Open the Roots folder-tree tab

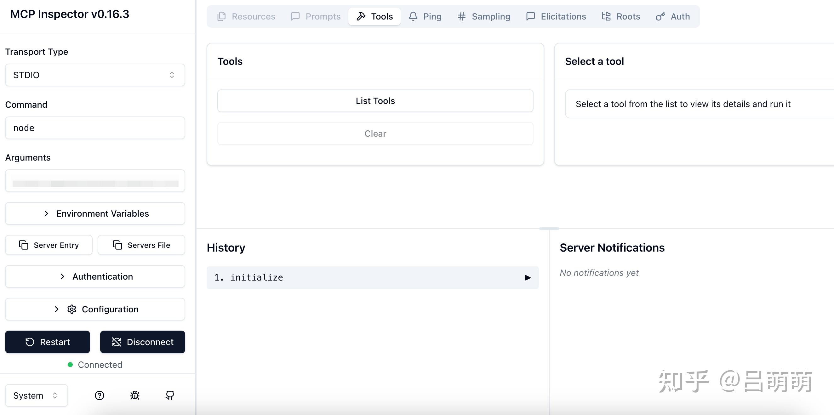tap(621, 16)
